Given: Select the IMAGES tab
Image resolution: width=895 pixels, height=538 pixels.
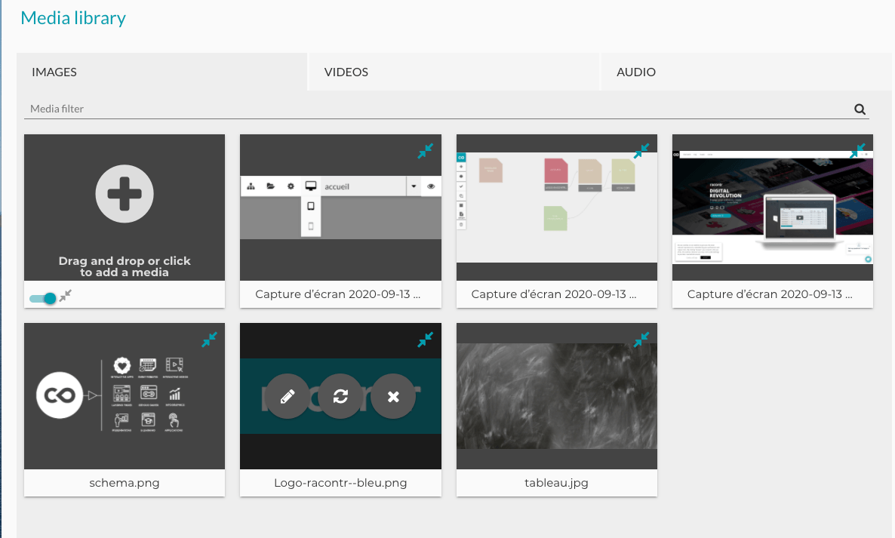Looking at the screenshot, I should (54, 72).
